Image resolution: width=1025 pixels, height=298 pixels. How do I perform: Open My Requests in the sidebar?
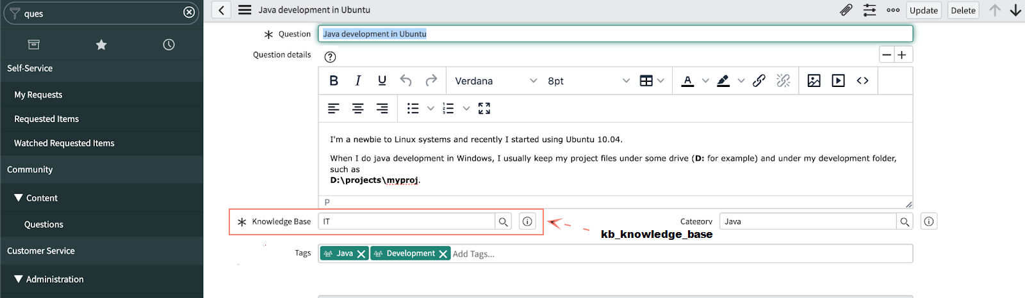tap(38, 95)
